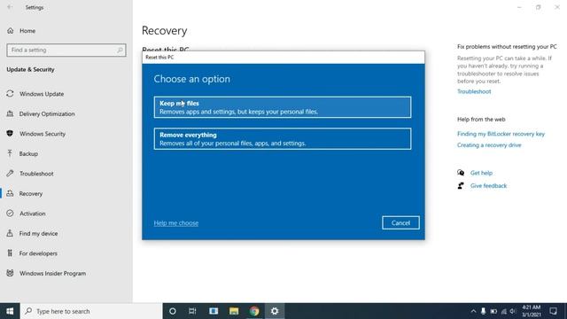Click the search magnifier in Find a setting
The width and height of the screenshot is (567, 319).
point(120,50)
